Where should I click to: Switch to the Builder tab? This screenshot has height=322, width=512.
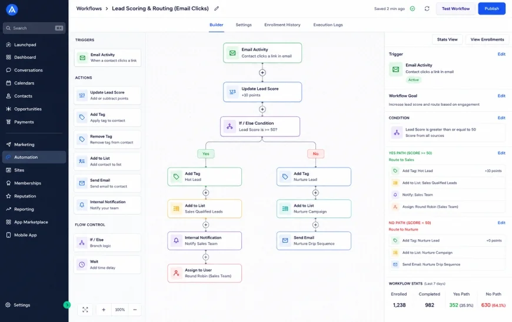pyautogui.click(x=217, y=25)
